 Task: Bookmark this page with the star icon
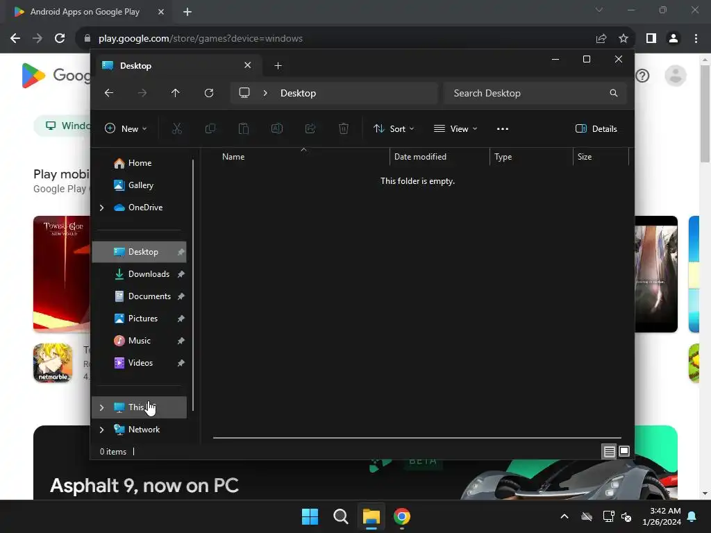coord(624,39)
